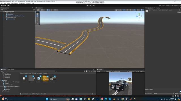
Task: Open the Unity cloud services icon
Action: click(8, 6)
